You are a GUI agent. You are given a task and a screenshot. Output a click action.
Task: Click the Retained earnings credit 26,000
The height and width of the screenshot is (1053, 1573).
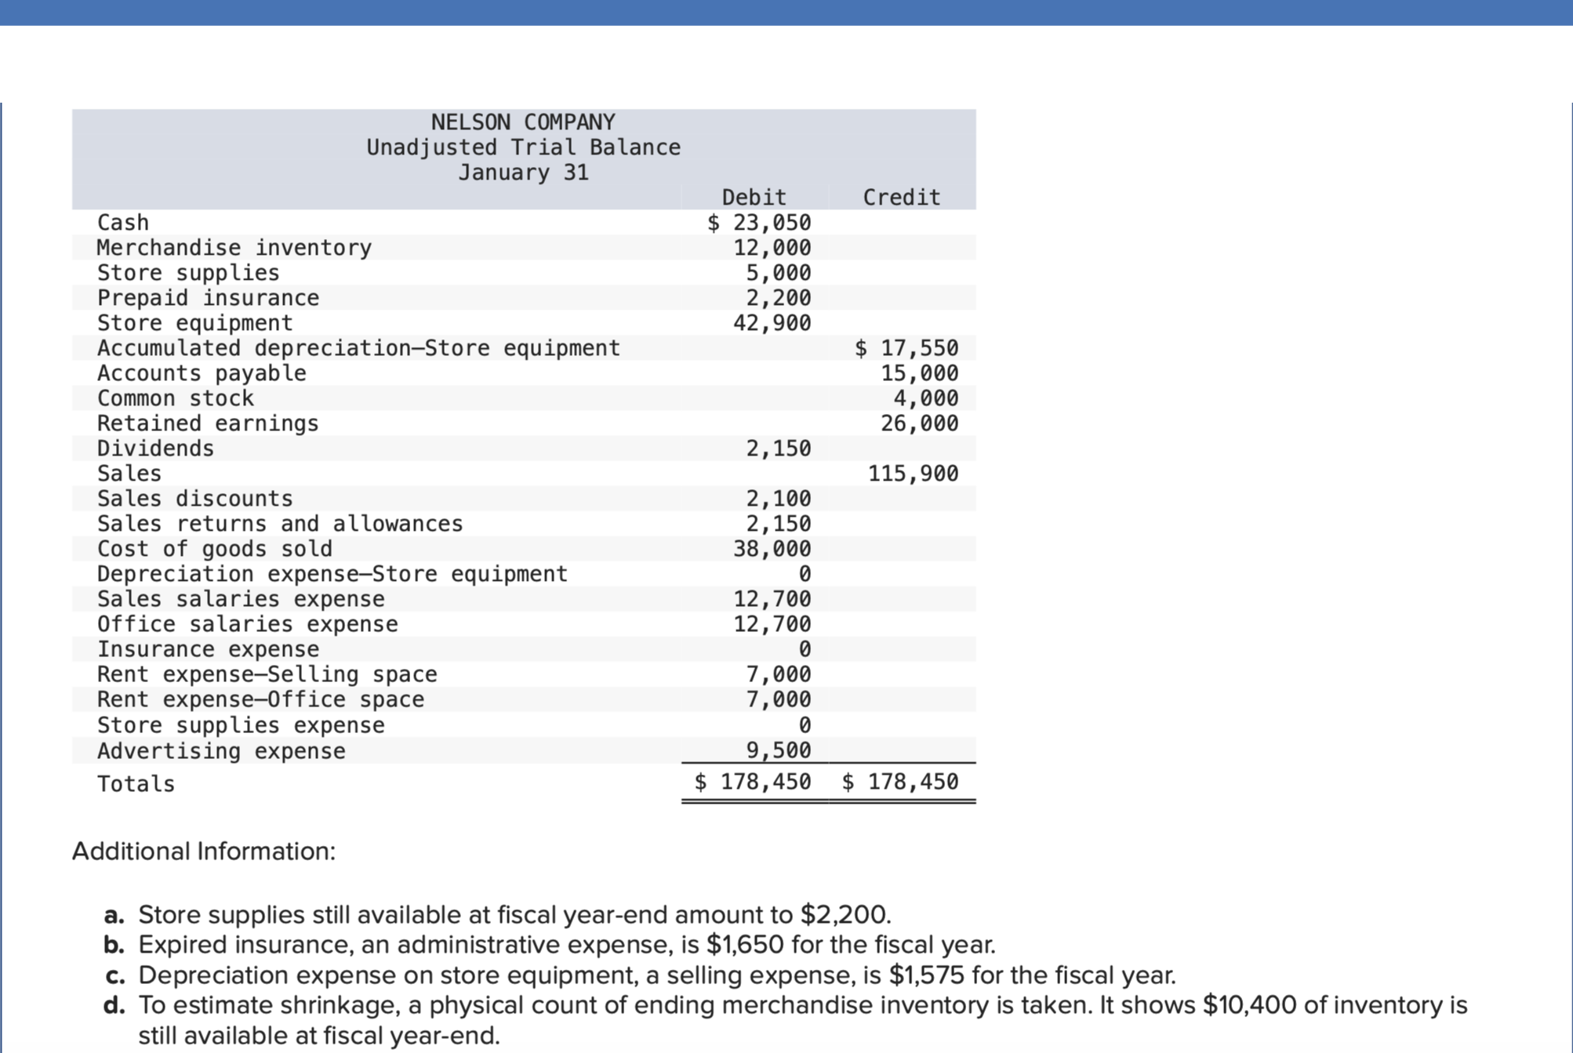(919, 423)
